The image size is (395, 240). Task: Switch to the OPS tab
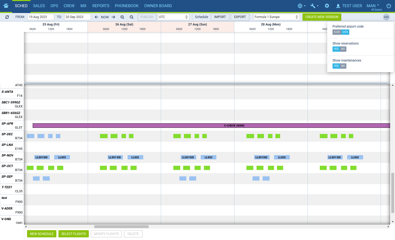click(54, 6)
